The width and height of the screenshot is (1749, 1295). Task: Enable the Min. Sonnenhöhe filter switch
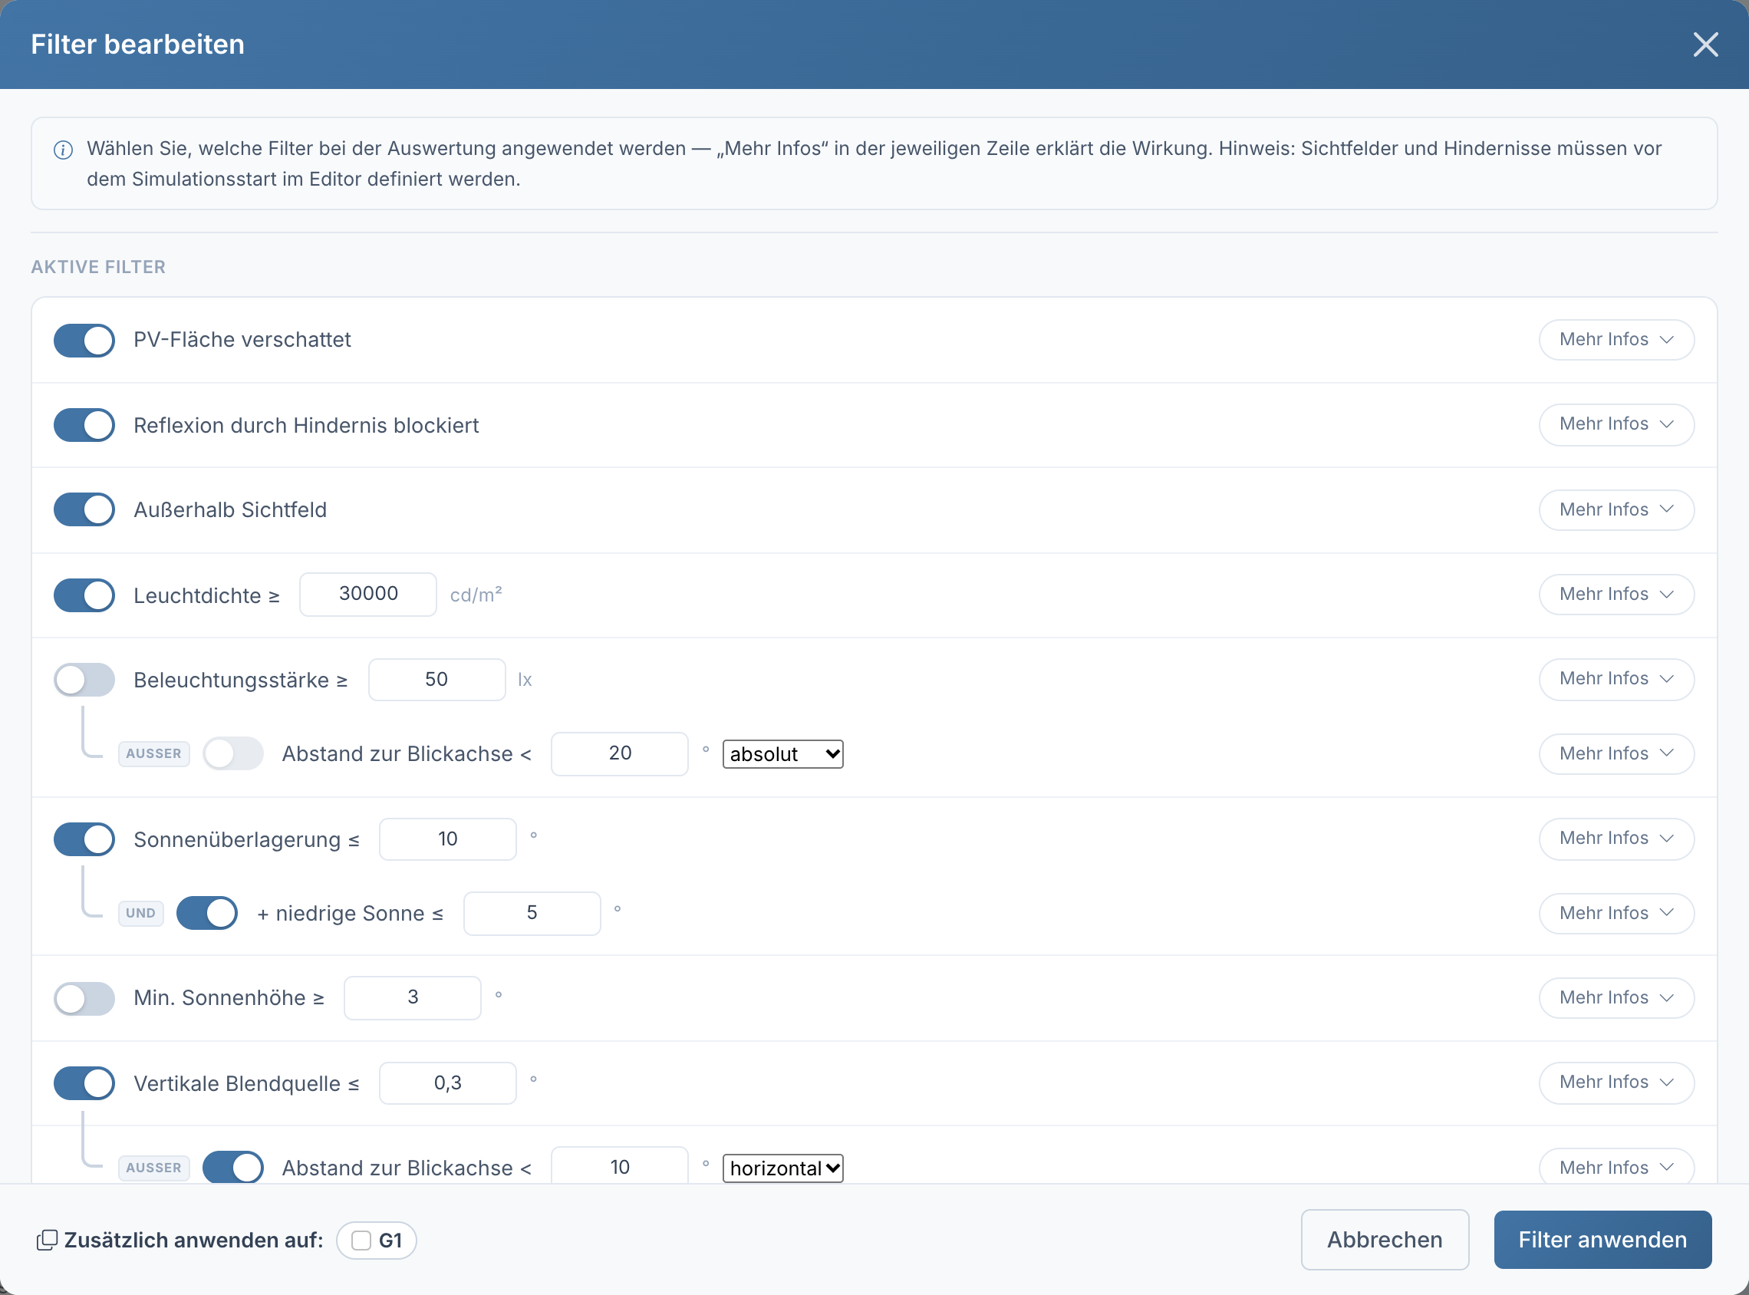pyautogui.click(x=84, y=999)
